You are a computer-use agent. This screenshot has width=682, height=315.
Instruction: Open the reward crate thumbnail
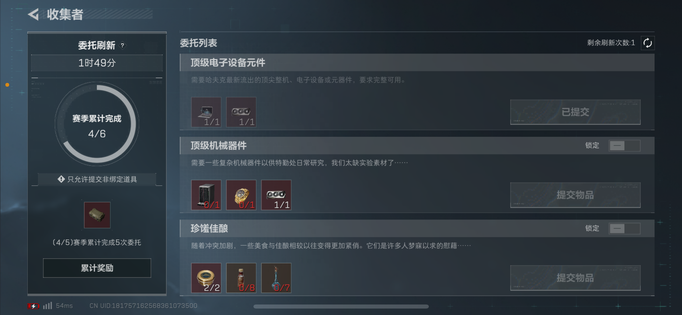97,215
